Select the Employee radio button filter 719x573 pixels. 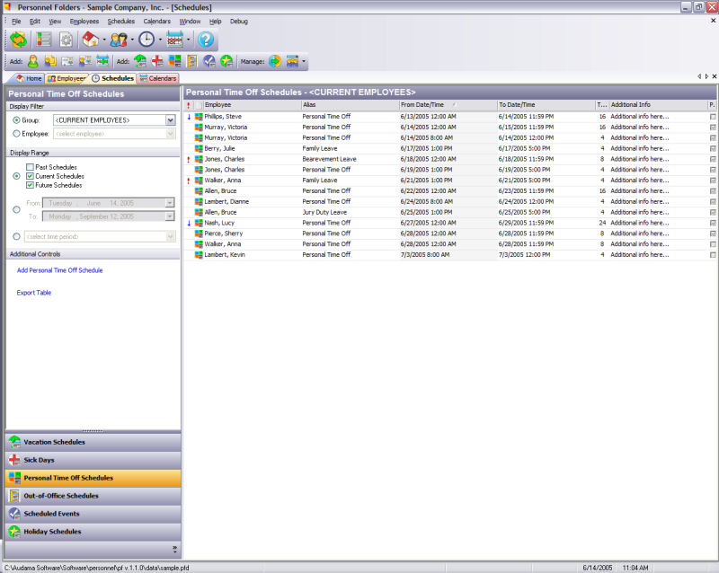point(15,134)
